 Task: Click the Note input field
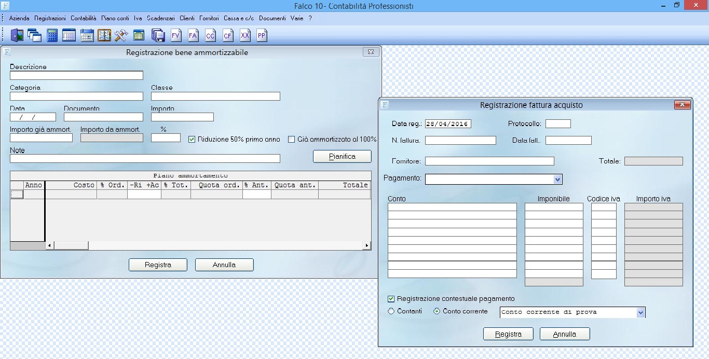(145, 158)
